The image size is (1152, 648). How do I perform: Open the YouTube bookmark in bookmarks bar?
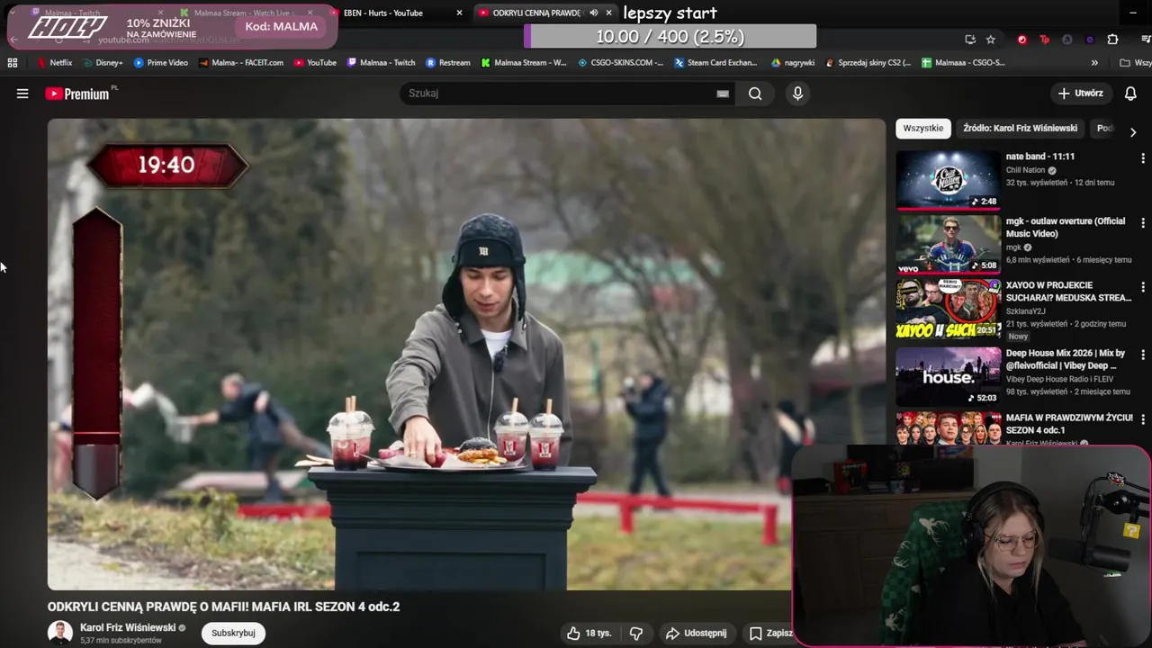pos(315,63)
